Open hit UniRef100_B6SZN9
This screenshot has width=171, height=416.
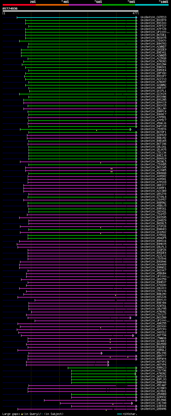[x=153, y=318]
